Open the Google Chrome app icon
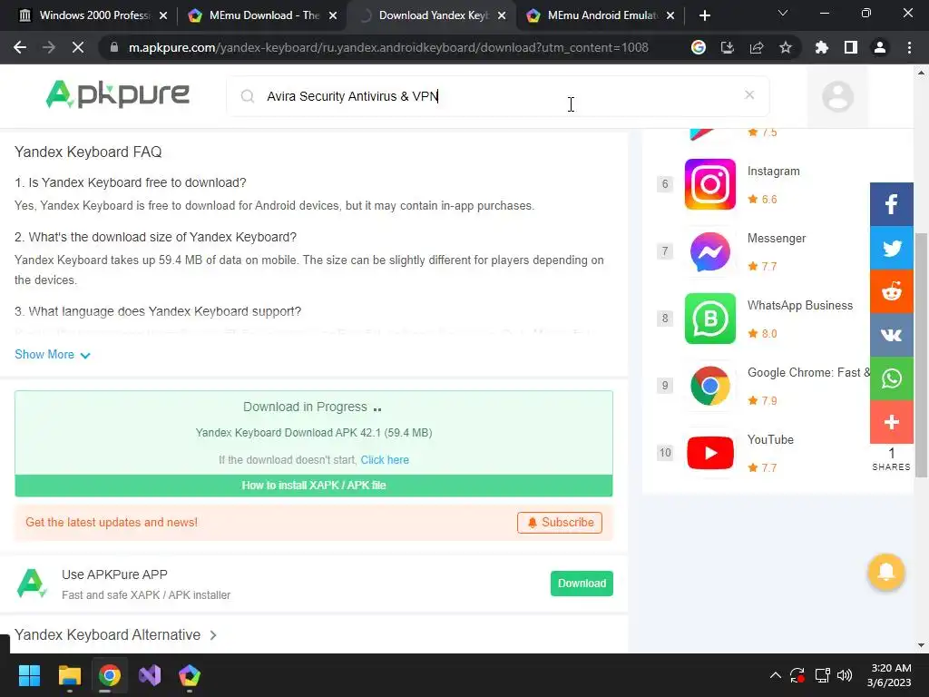This screenshot has width=929, height=697. (709, 386)
